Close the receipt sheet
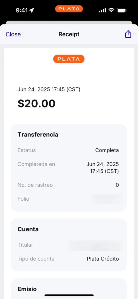138x299 pixels. [13, 34]
